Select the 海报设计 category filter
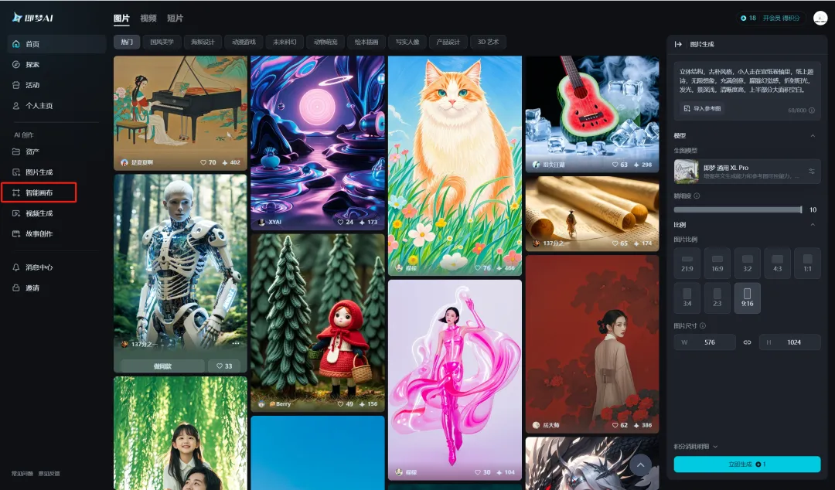 [203, 42]
